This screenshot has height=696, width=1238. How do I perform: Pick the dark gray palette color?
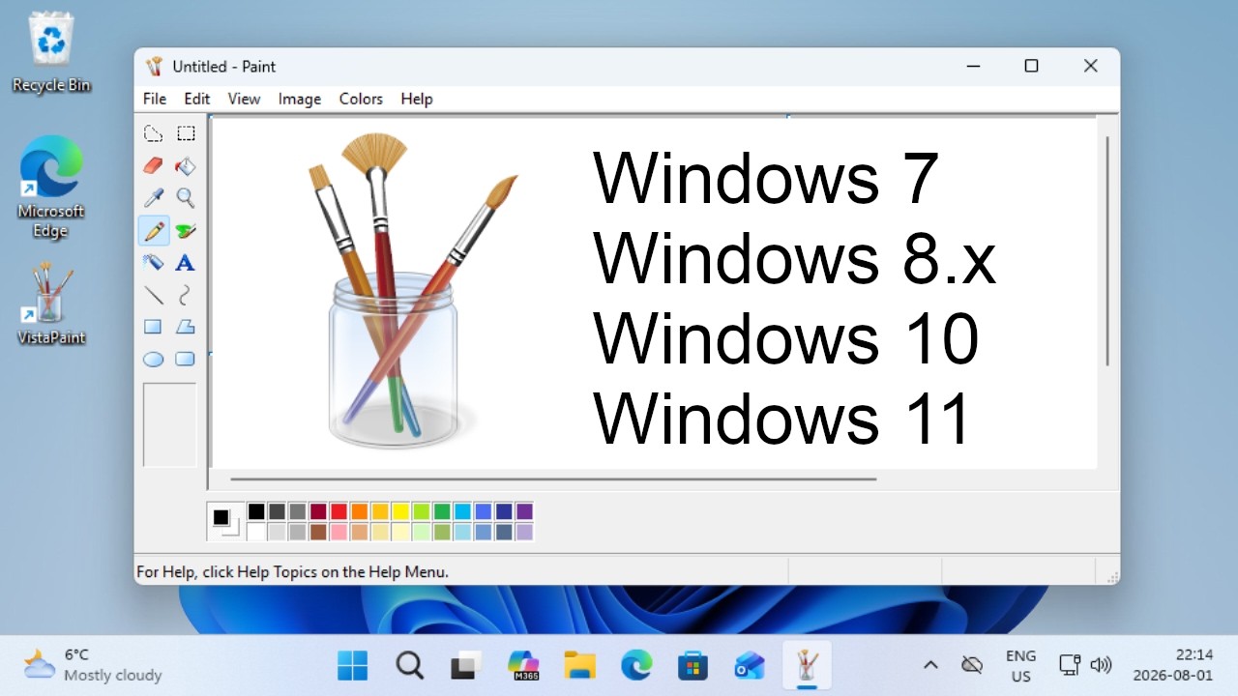pos(277,511)
